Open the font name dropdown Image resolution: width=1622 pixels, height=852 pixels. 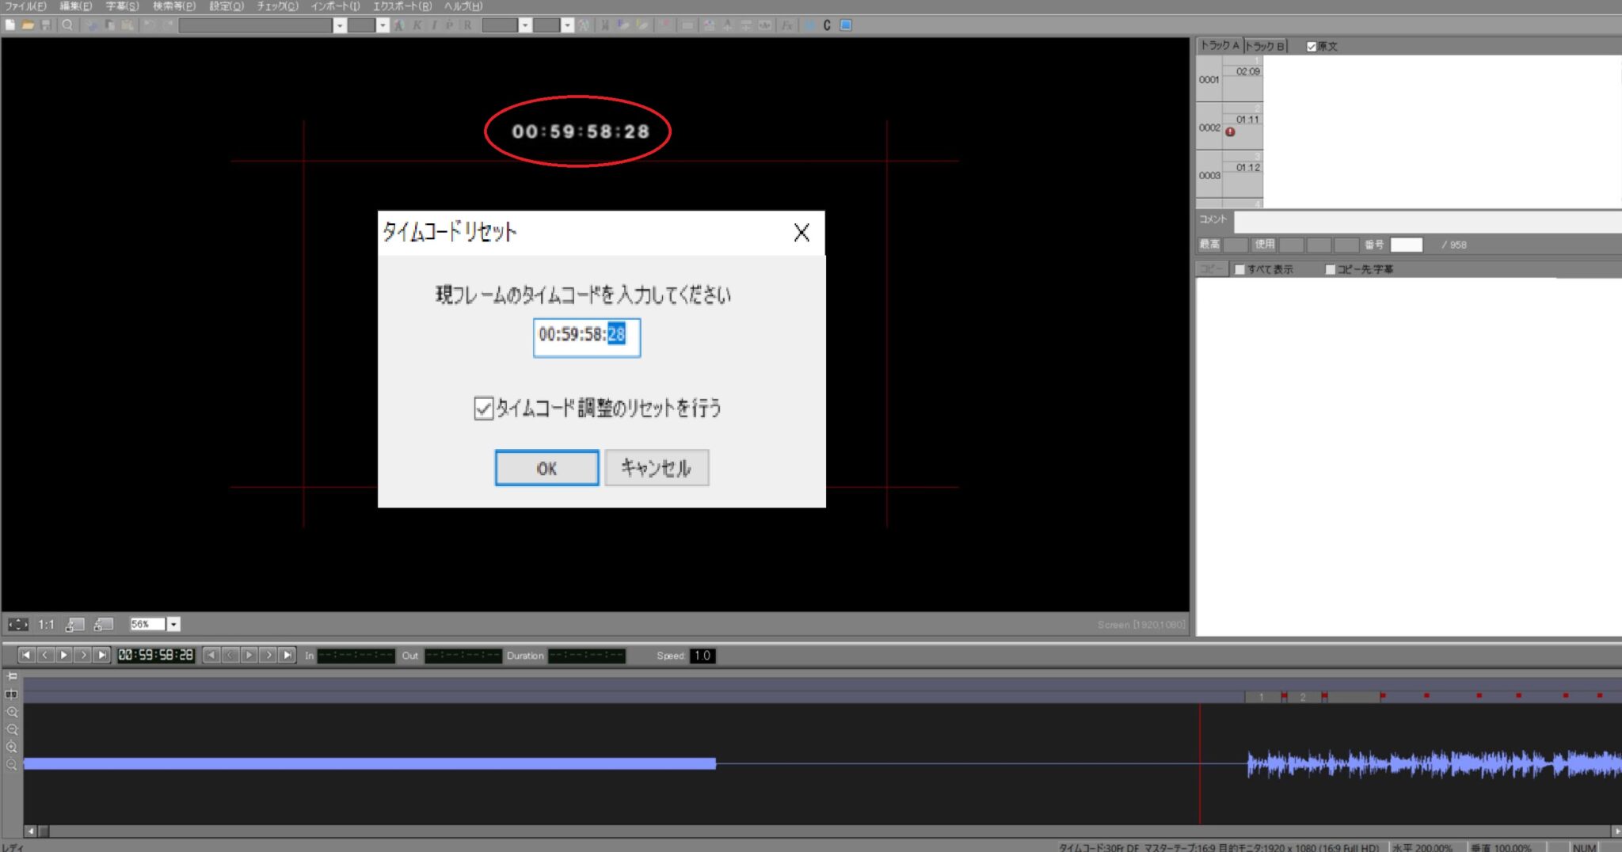point(341,25)
